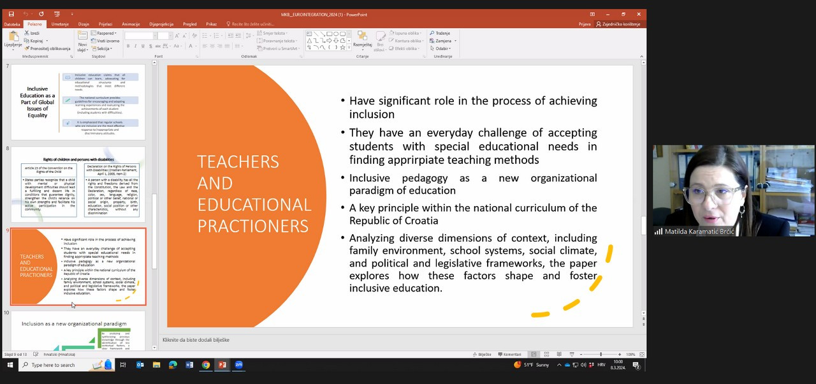The image size is (816, 384).
Task: Decrease font size with smaller A
Action: pos(184,36)
